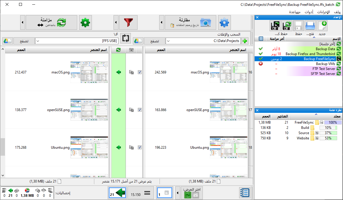Toggle the excluded items view showing 1

point(165,193)
